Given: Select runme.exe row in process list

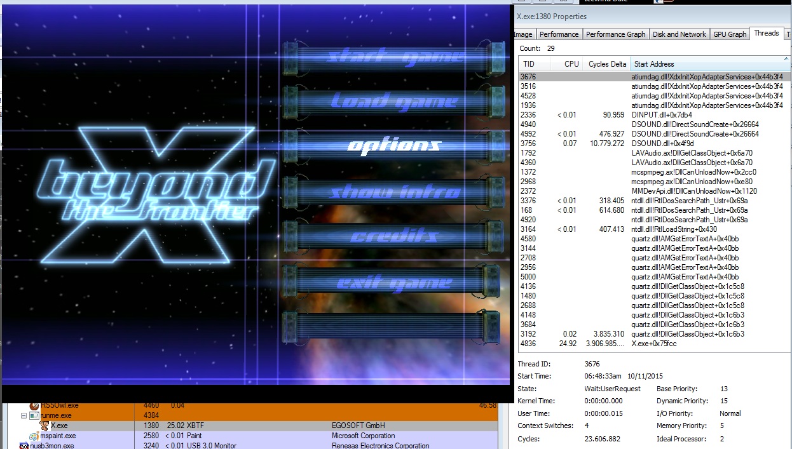Looking at the screenshot, I should [x=254, y=415].
